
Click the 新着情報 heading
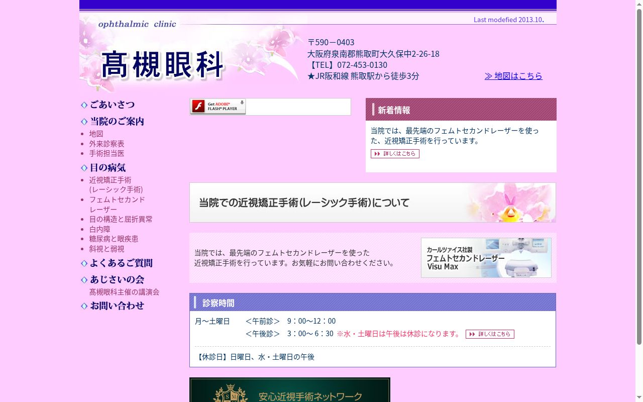394,110
